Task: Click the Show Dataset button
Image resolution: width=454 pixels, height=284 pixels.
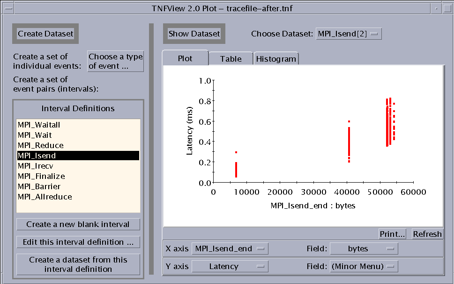Action: tap(194, 34)
